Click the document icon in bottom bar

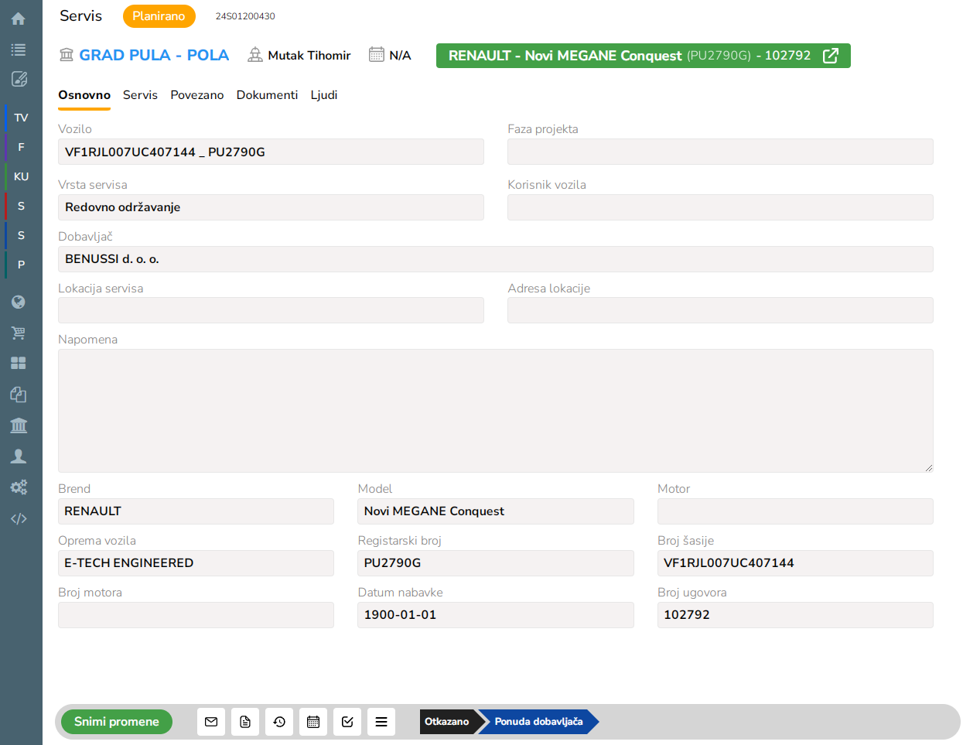[245, 722]
